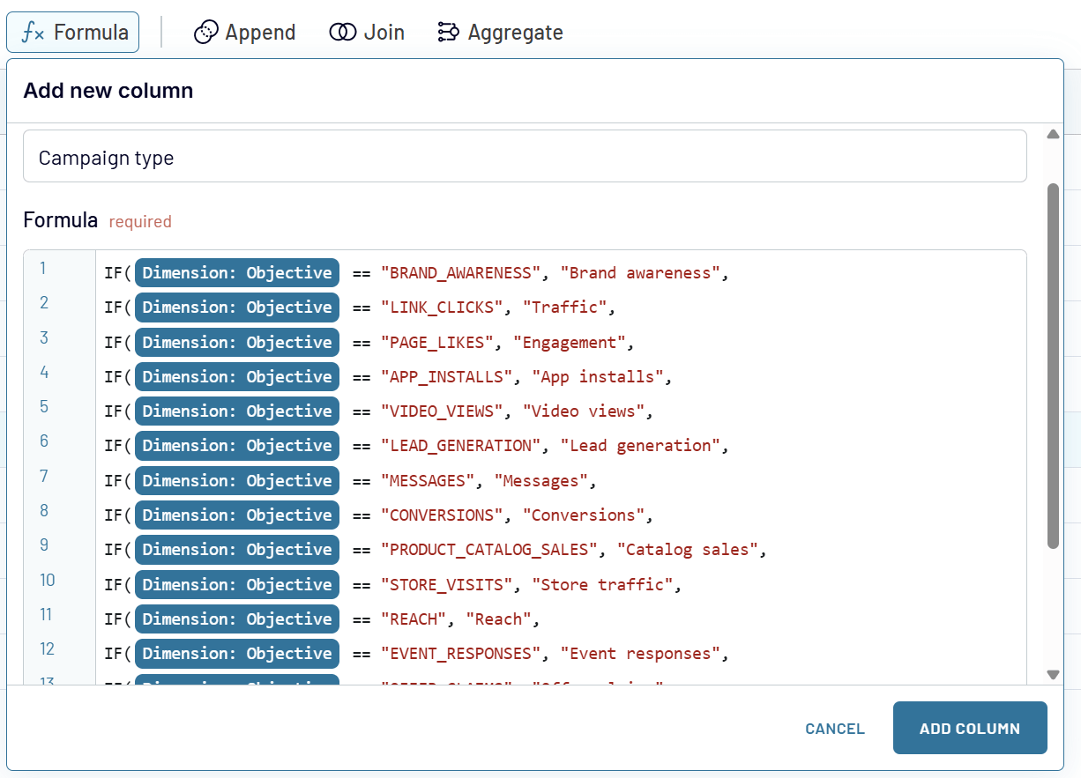
Task: Click CANCEL to dismiss the dialog
Action: point(834,729)
